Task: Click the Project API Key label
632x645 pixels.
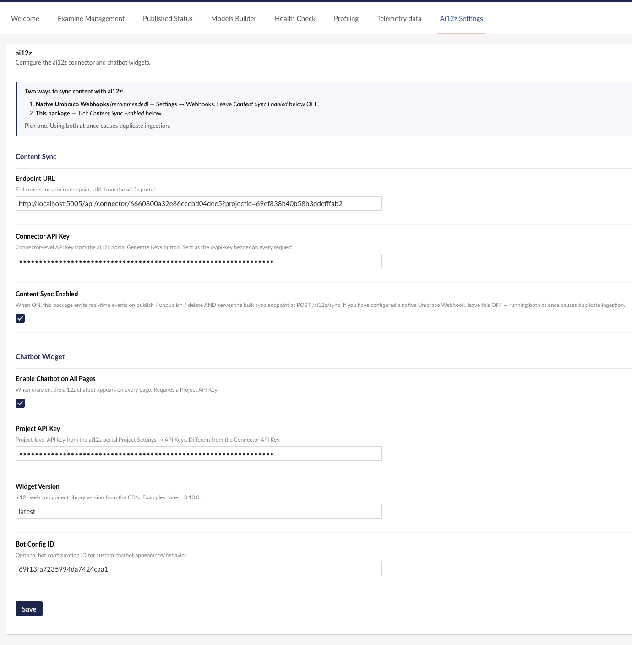Action: coord(38,429)
